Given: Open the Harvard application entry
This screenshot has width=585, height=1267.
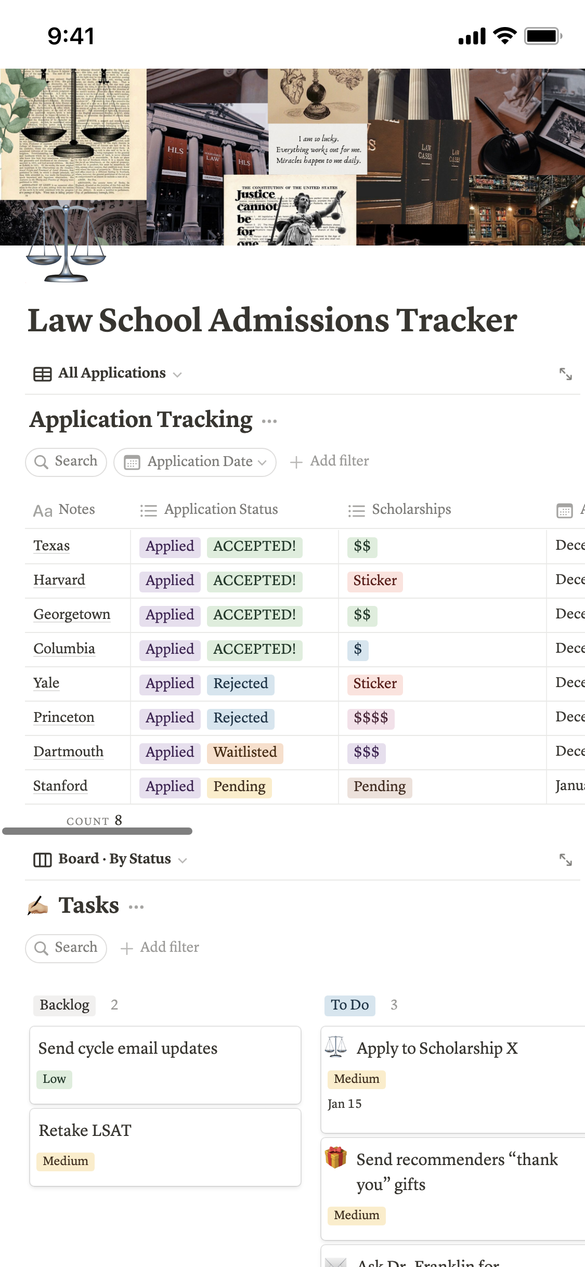Looking at the screenshot, I should 59,580.
